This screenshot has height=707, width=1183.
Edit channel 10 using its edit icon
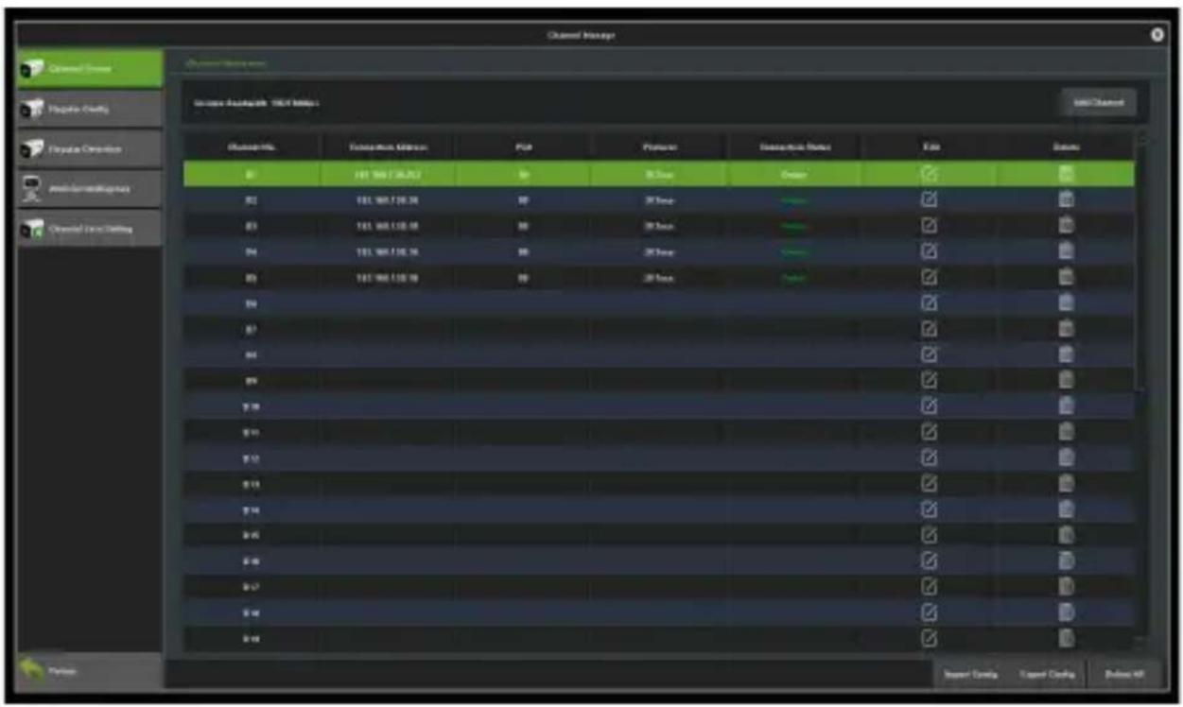[x=928, y=405]
